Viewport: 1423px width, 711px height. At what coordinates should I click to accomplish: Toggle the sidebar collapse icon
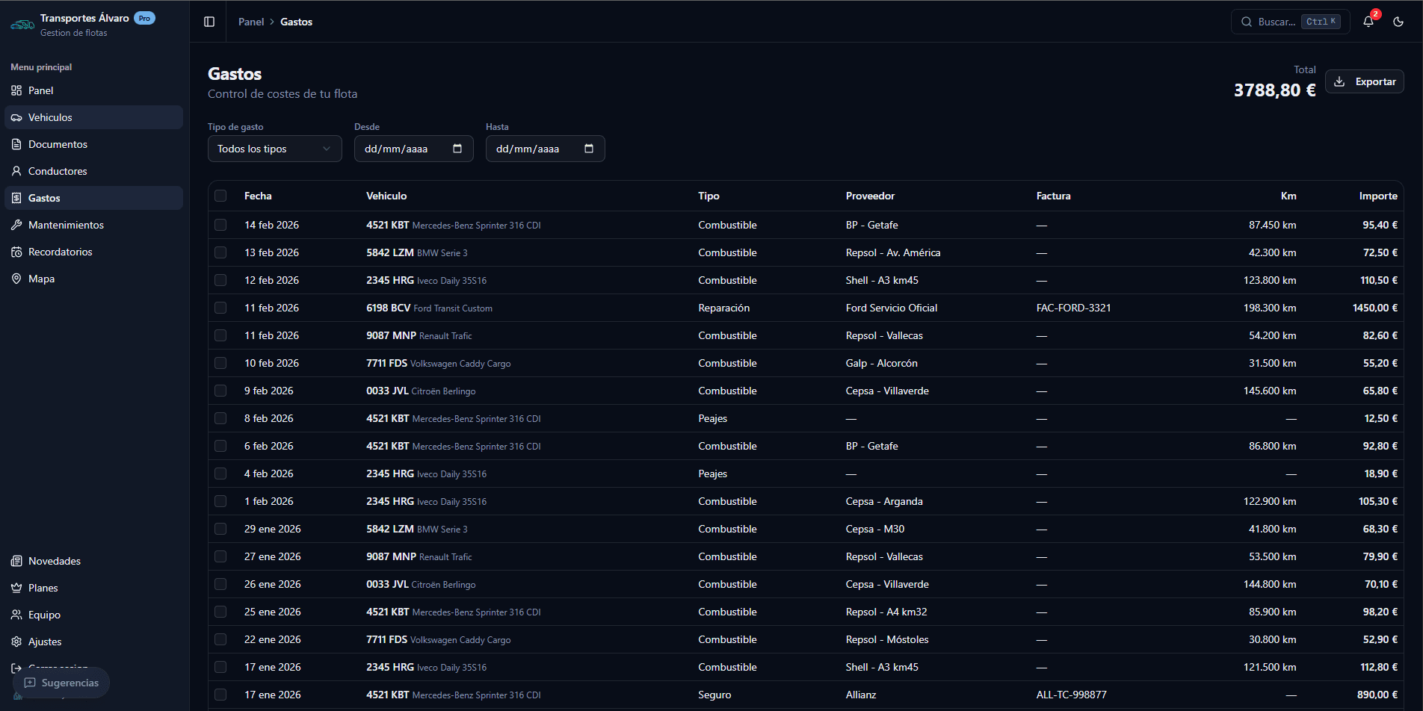coord(209,22)
